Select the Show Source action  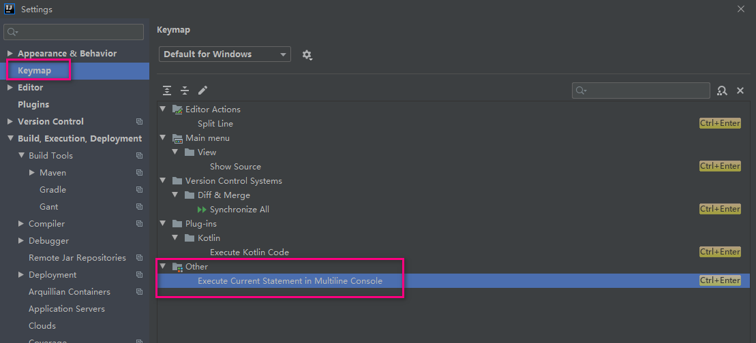tap(235, 167)
